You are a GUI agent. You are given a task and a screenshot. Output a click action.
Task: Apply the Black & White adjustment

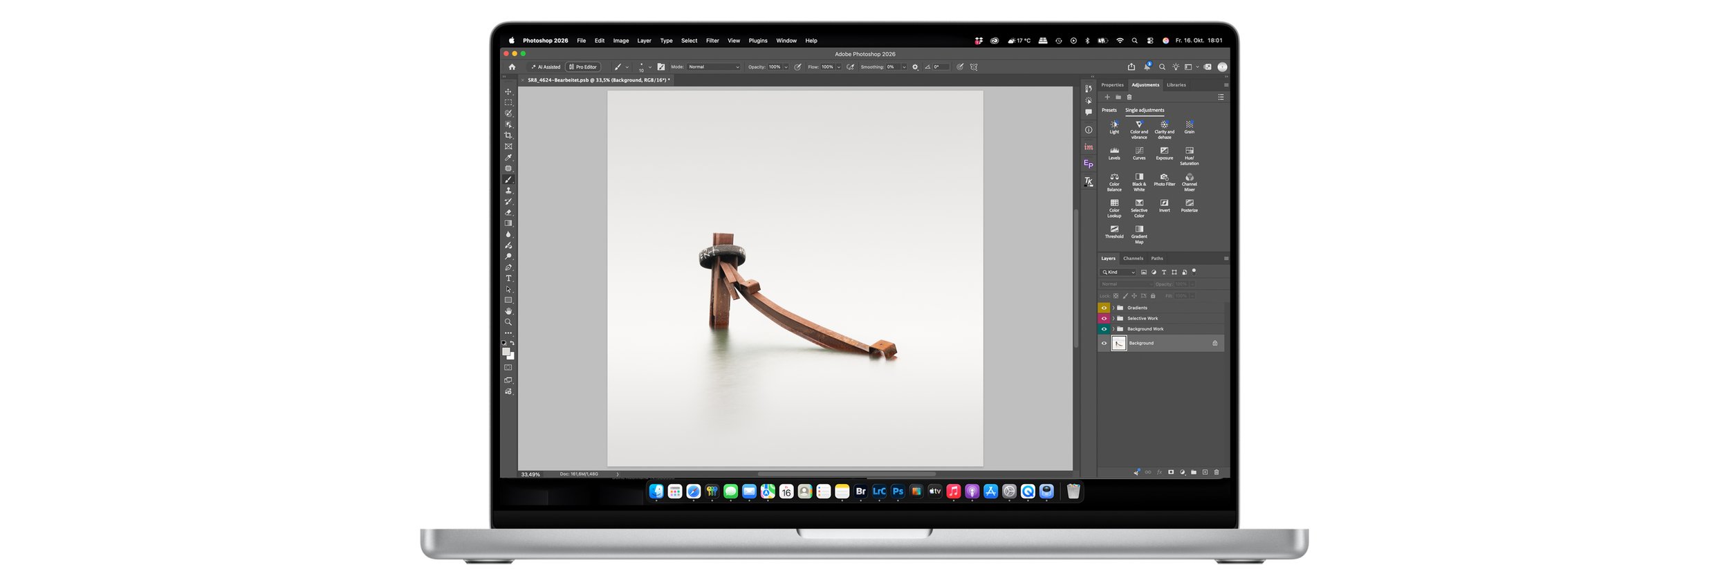1139,182
